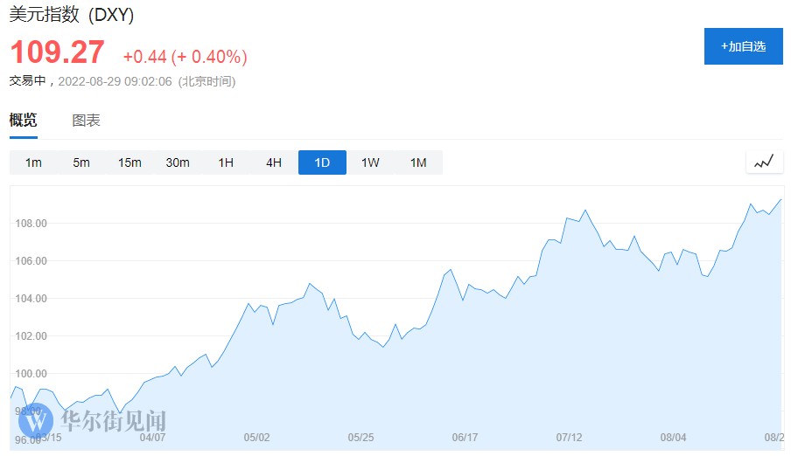Select the uppercase 1M monthly interval
This screenshot has height=456, width=791.
pyautogui.click(x=418, y=162)
